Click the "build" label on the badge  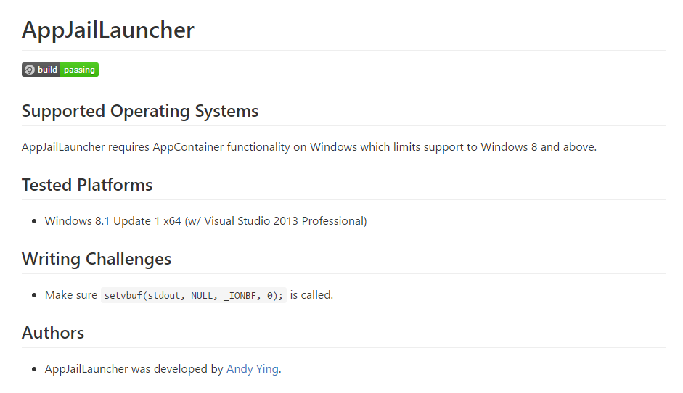[48, 70]
